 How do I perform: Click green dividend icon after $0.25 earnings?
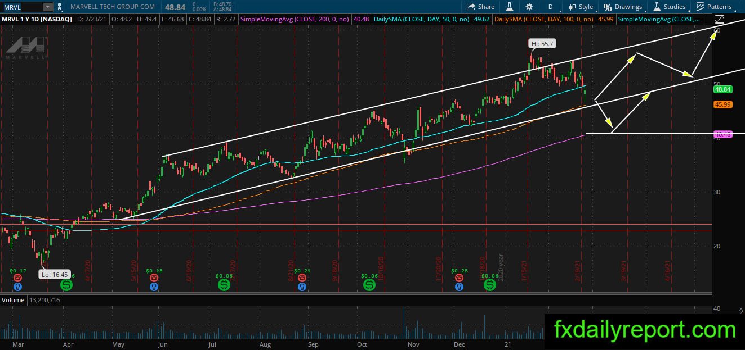click(490, 285)
